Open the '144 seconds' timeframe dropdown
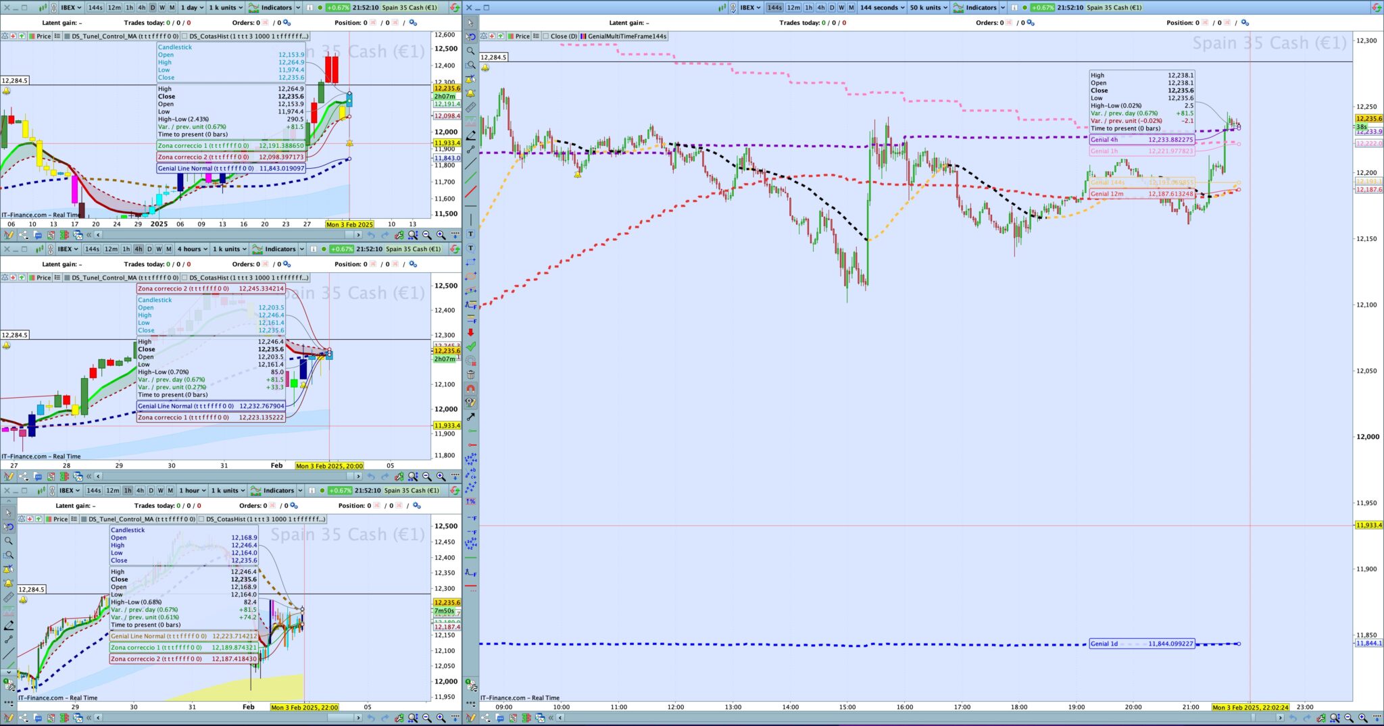1384x726 pixels. pyautogui.click(x=882, y=7)
